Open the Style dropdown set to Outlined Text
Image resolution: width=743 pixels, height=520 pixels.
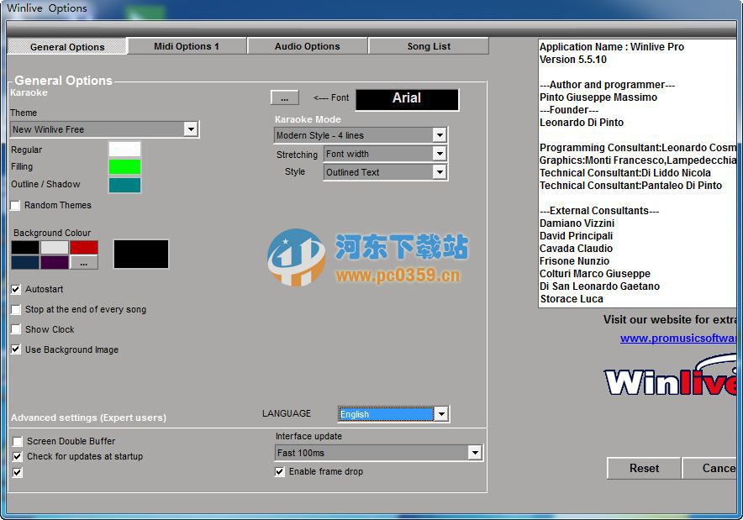click(385, 172)
